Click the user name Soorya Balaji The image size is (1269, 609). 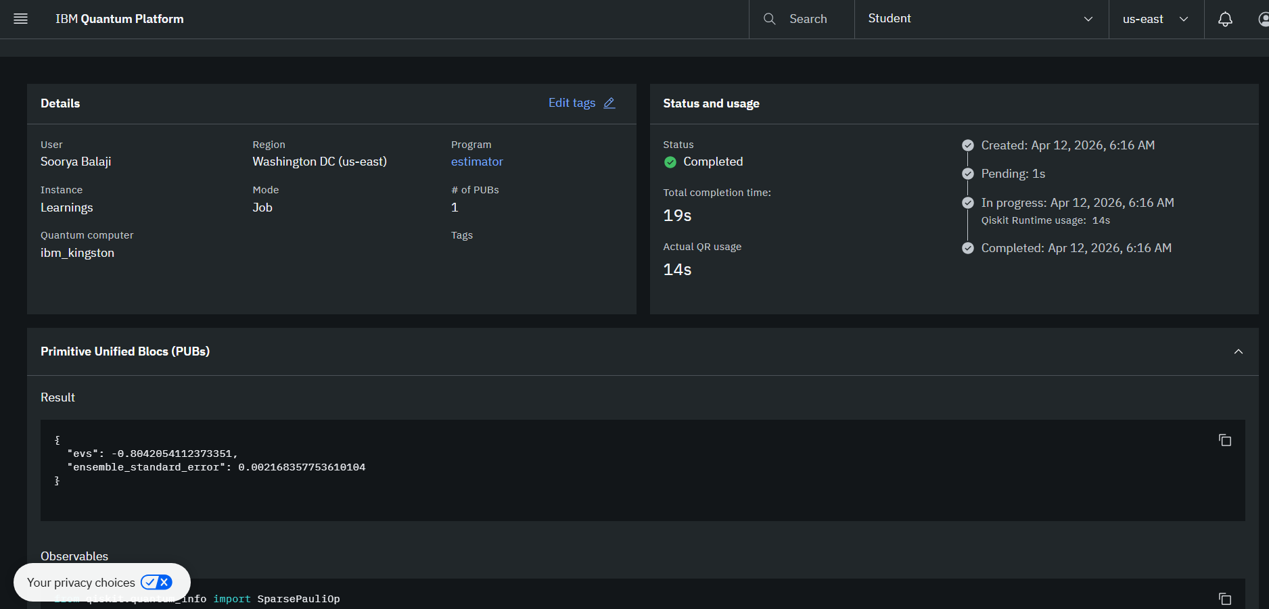click(76, 162)
